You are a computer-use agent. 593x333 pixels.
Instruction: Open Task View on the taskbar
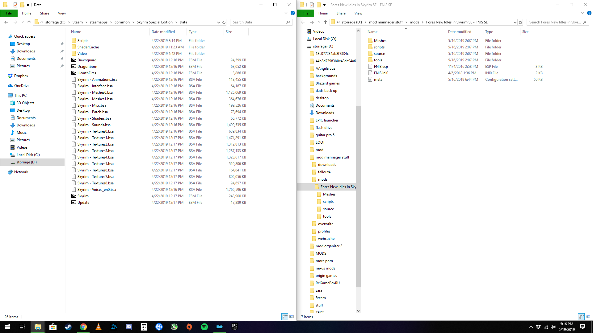(x=22, y=327)
